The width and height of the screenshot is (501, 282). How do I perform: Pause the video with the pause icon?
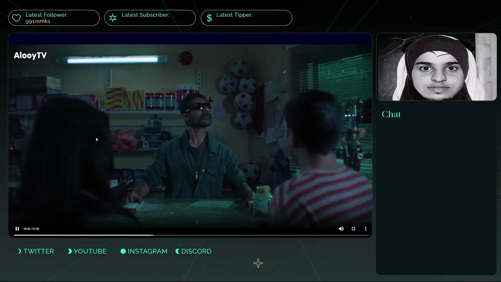coord(17,229)
